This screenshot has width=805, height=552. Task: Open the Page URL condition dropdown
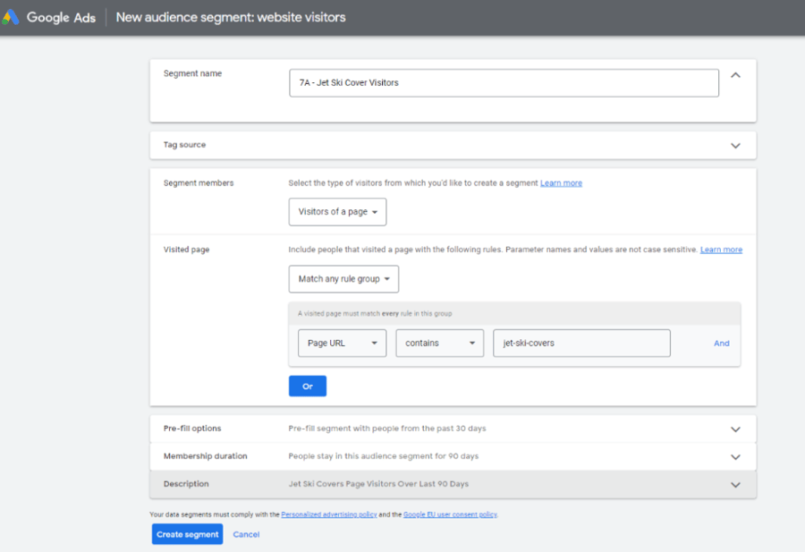tap(342, 343)
